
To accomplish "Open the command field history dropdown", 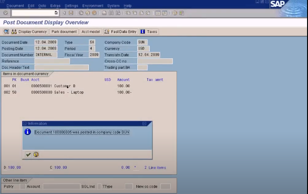I will (56, 13).
